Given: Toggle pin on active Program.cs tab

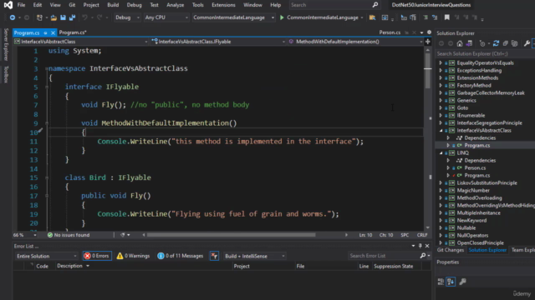Looking at the screenshot, I should tap(45, 32).
